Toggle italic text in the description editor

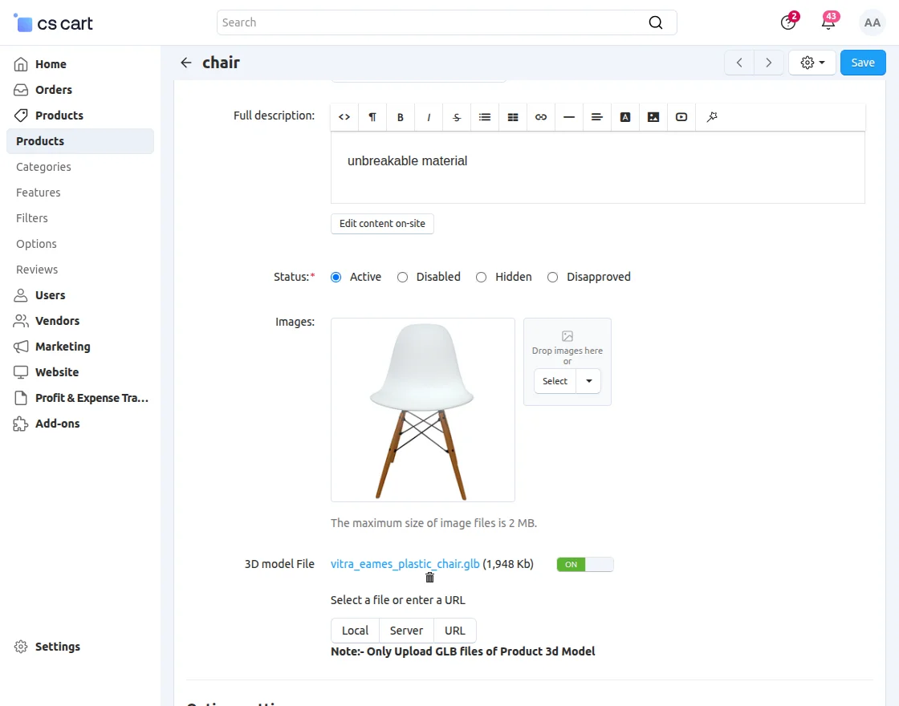point(429,117)
